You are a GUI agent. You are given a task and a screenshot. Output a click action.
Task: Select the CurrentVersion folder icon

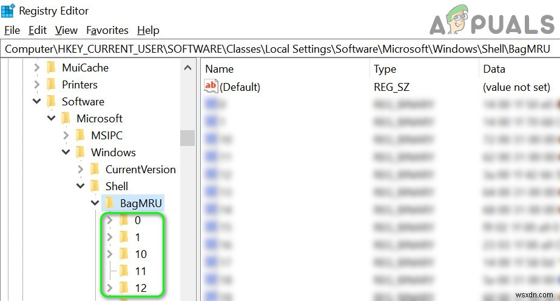95,169
